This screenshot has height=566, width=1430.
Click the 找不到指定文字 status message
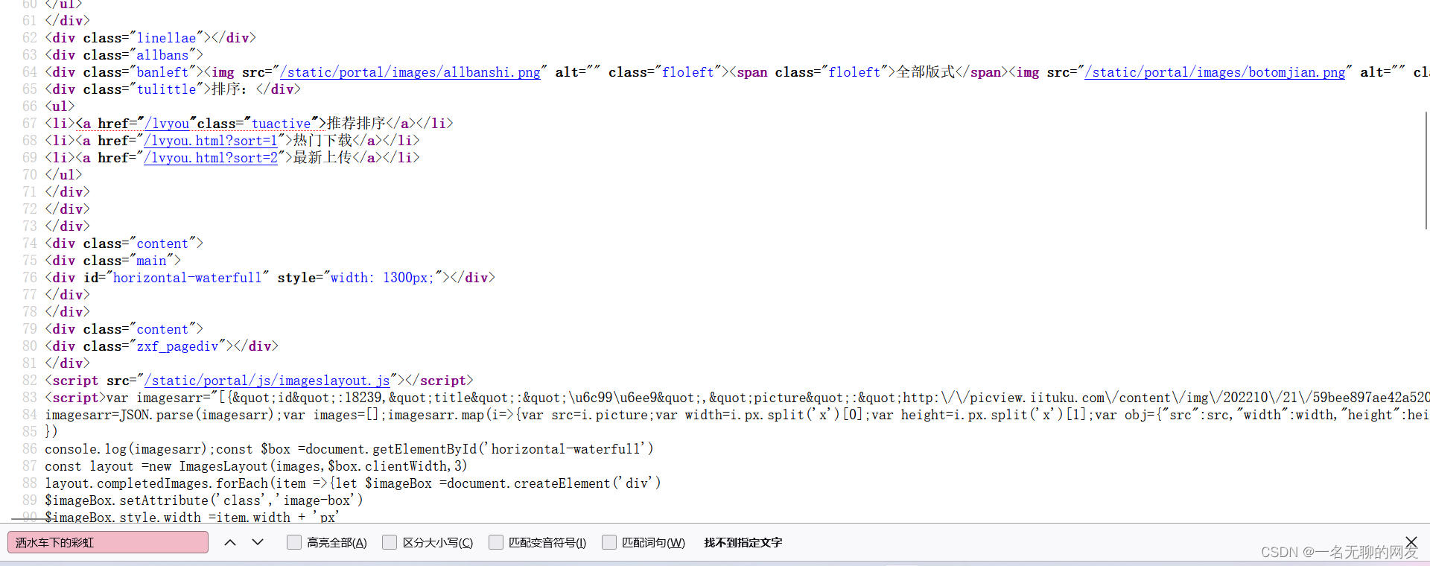click(743, 542)
